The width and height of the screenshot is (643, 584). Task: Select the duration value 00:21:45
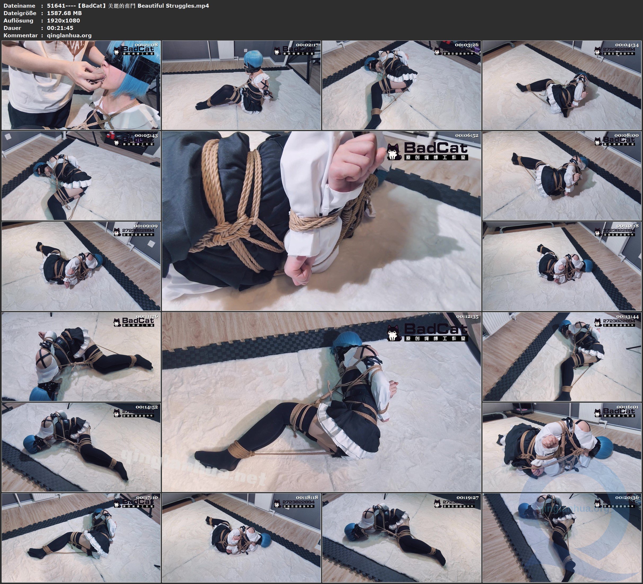pos(60,28)
